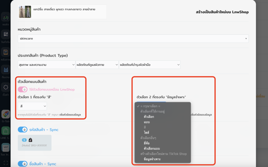Expand the หมวดหมู่สินค้า skincare dropdown

133,39
